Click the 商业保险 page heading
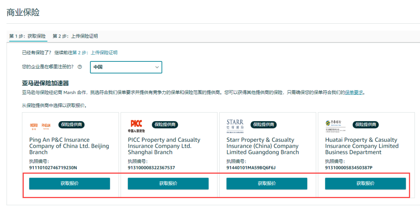The width and height of the screenshot is (420, 209). tap(23, 12)
